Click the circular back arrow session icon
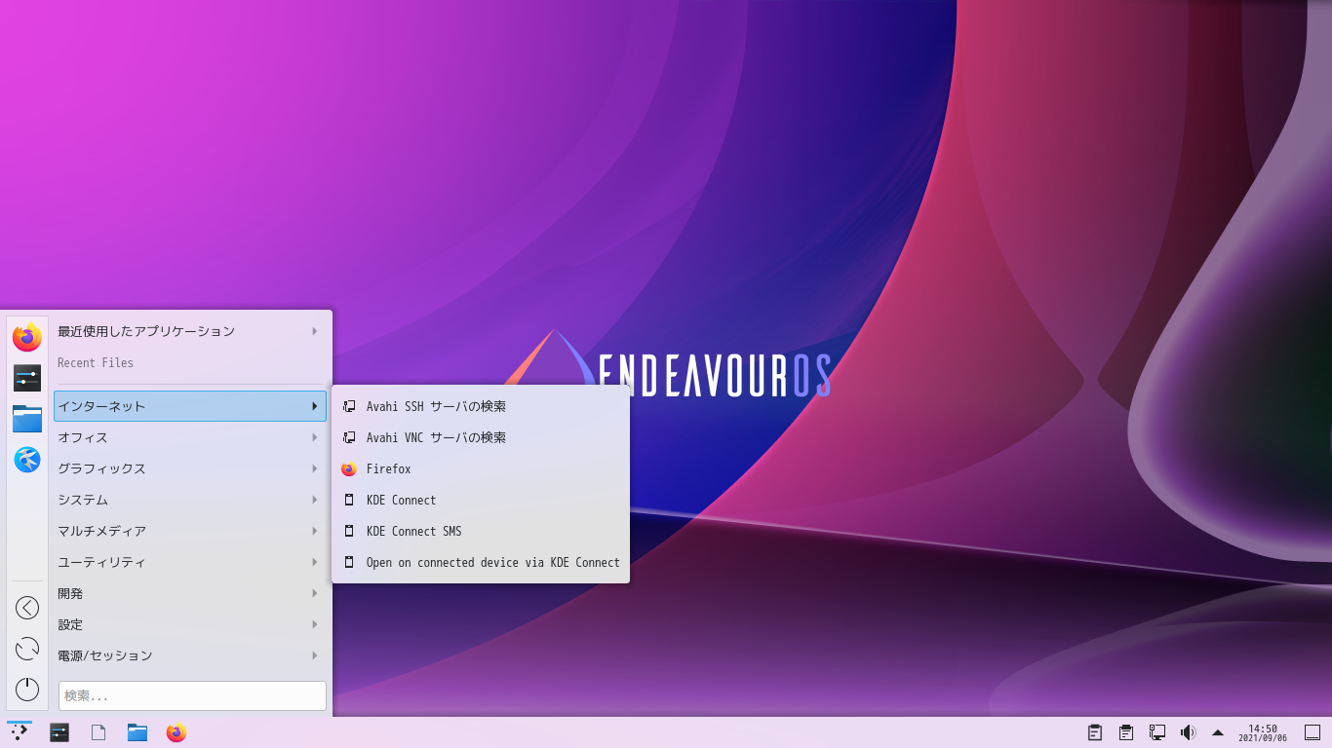 (27, 608)
